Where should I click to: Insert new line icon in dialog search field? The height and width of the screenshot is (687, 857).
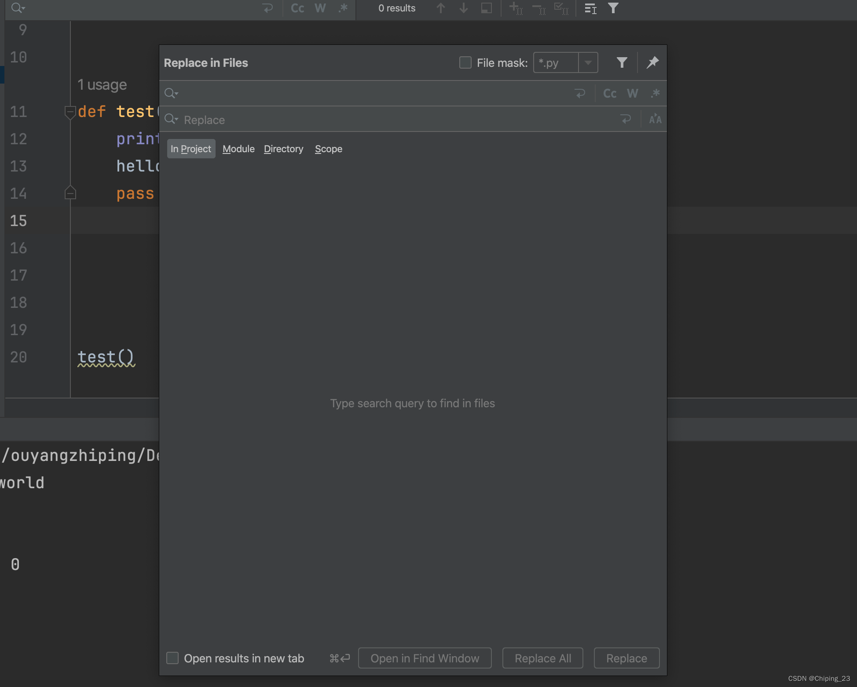580,93
